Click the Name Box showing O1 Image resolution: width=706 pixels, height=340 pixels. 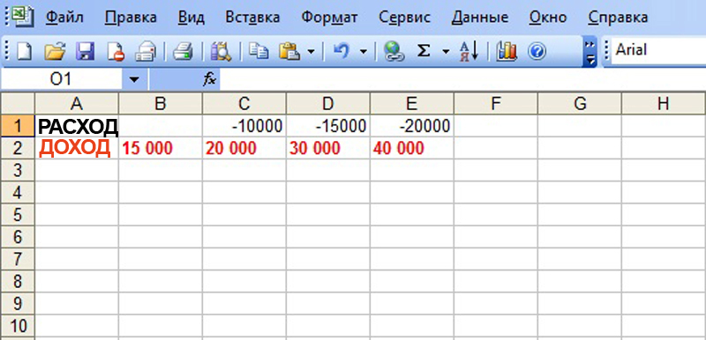pos(61,80)
